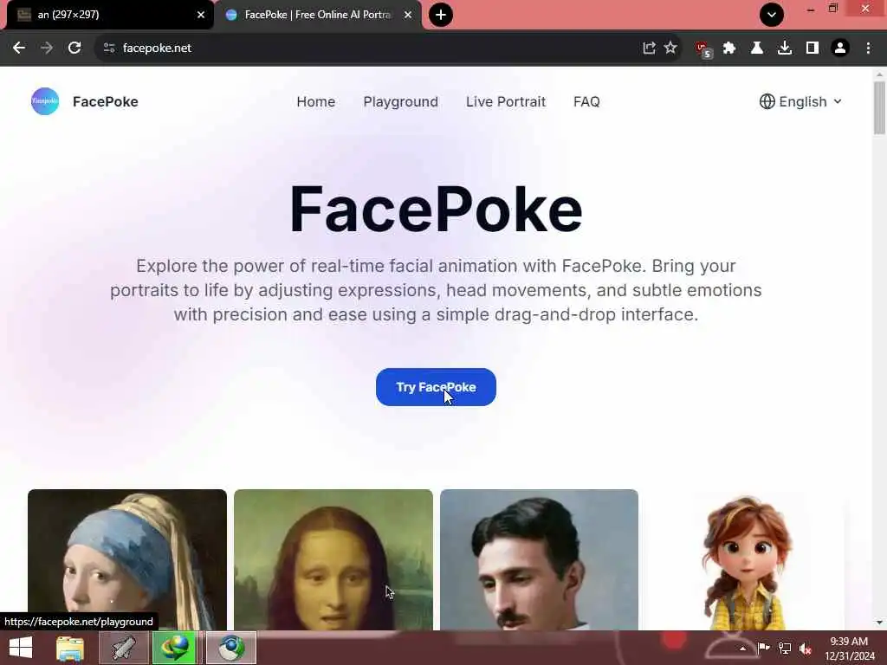The height and width of the screenshot is (665, 887).
Task: Switch to the 'an (297×297)' tab
Action: click(x=107, y=15)
